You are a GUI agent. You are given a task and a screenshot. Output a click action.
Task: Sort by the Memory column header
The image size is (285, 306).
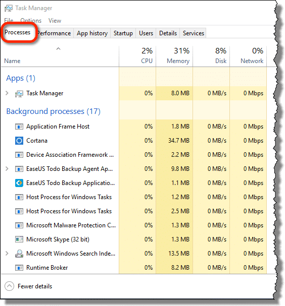click(x=174, y=56)
